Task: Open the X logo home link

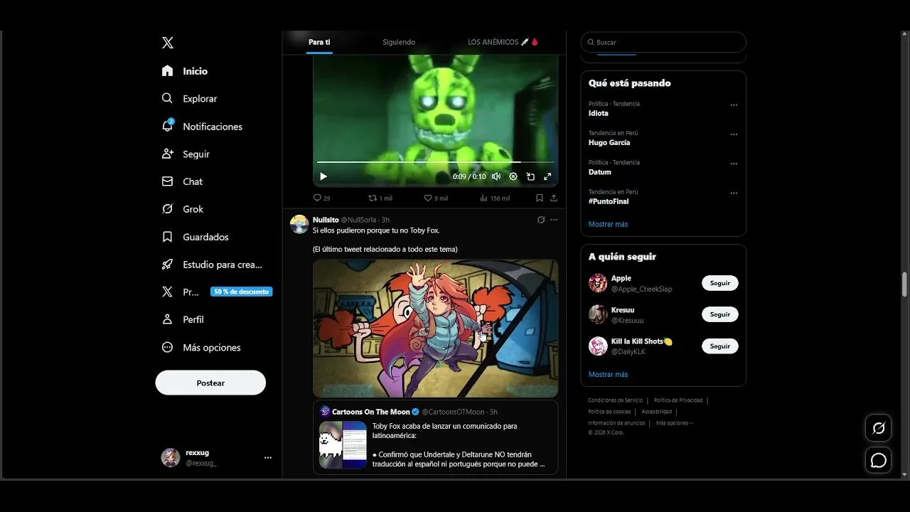Action: (x=168, y=43)
